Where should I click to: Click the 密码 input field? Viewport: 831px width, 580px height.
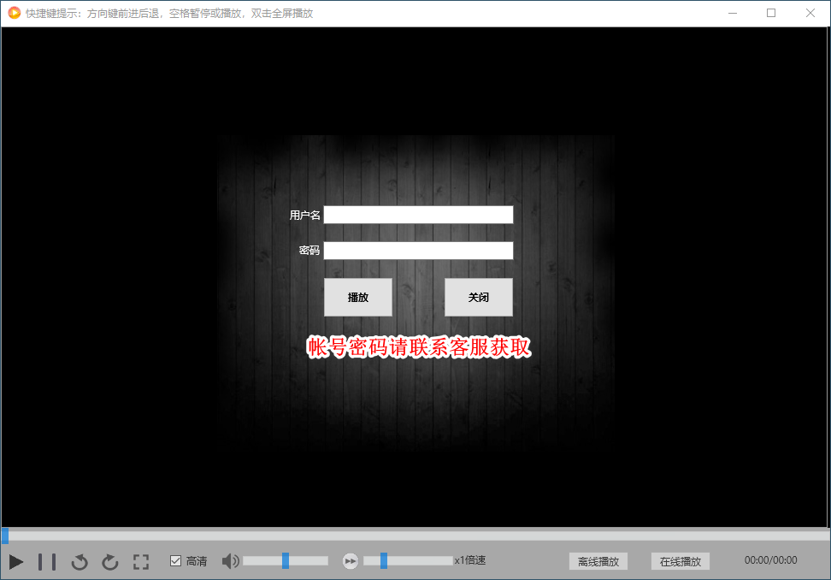coord(419,251)
